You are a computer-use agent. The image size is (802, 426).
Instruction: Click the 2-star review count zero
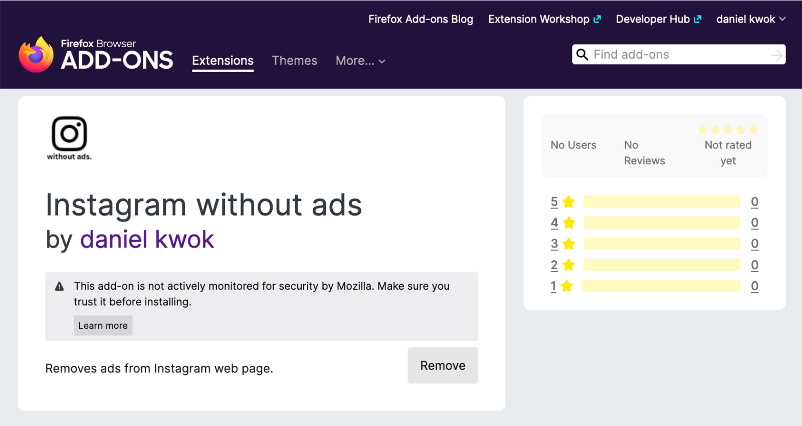(754, 265)
